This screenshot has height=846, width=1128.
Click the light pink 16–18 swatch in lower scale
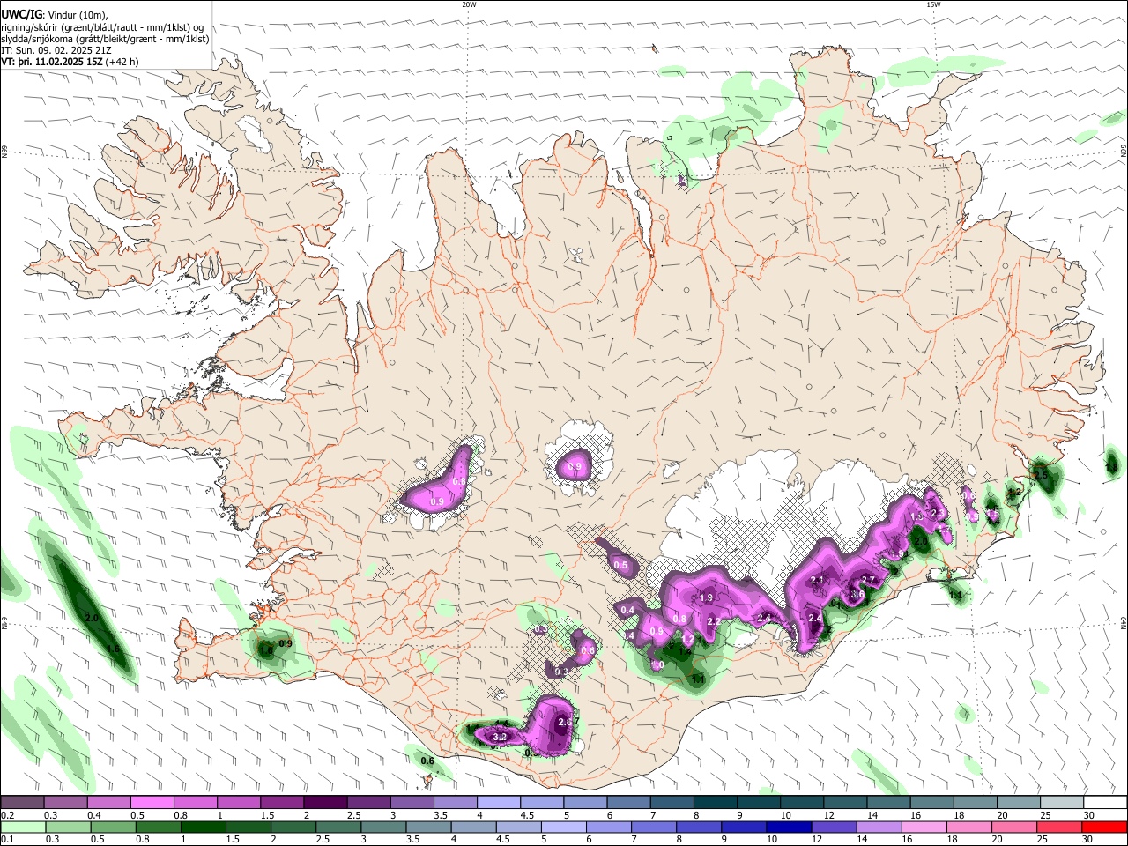924,827
